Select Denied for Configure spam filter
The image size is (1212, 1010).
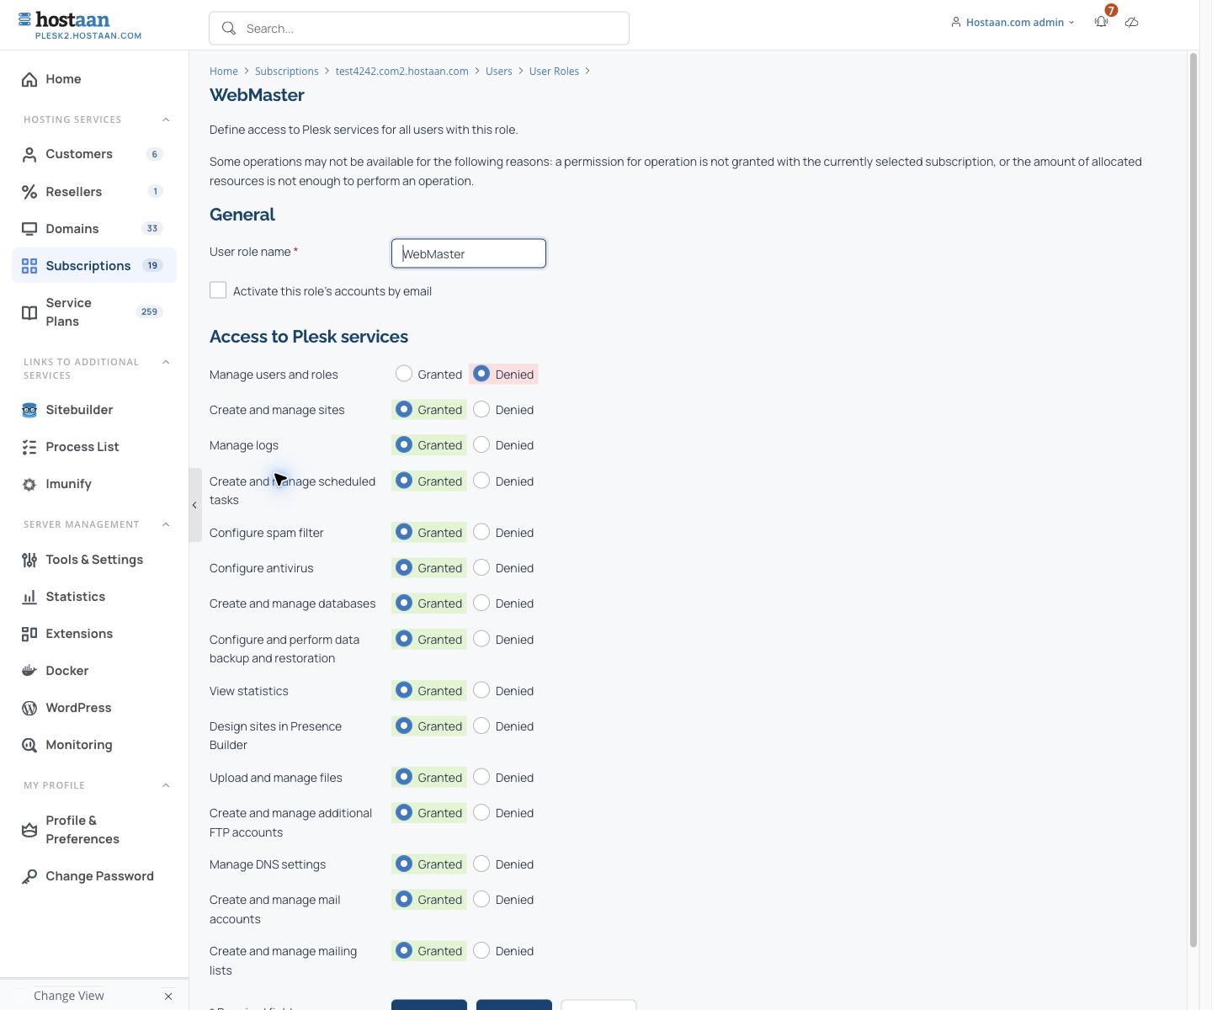tap(481, 532)
